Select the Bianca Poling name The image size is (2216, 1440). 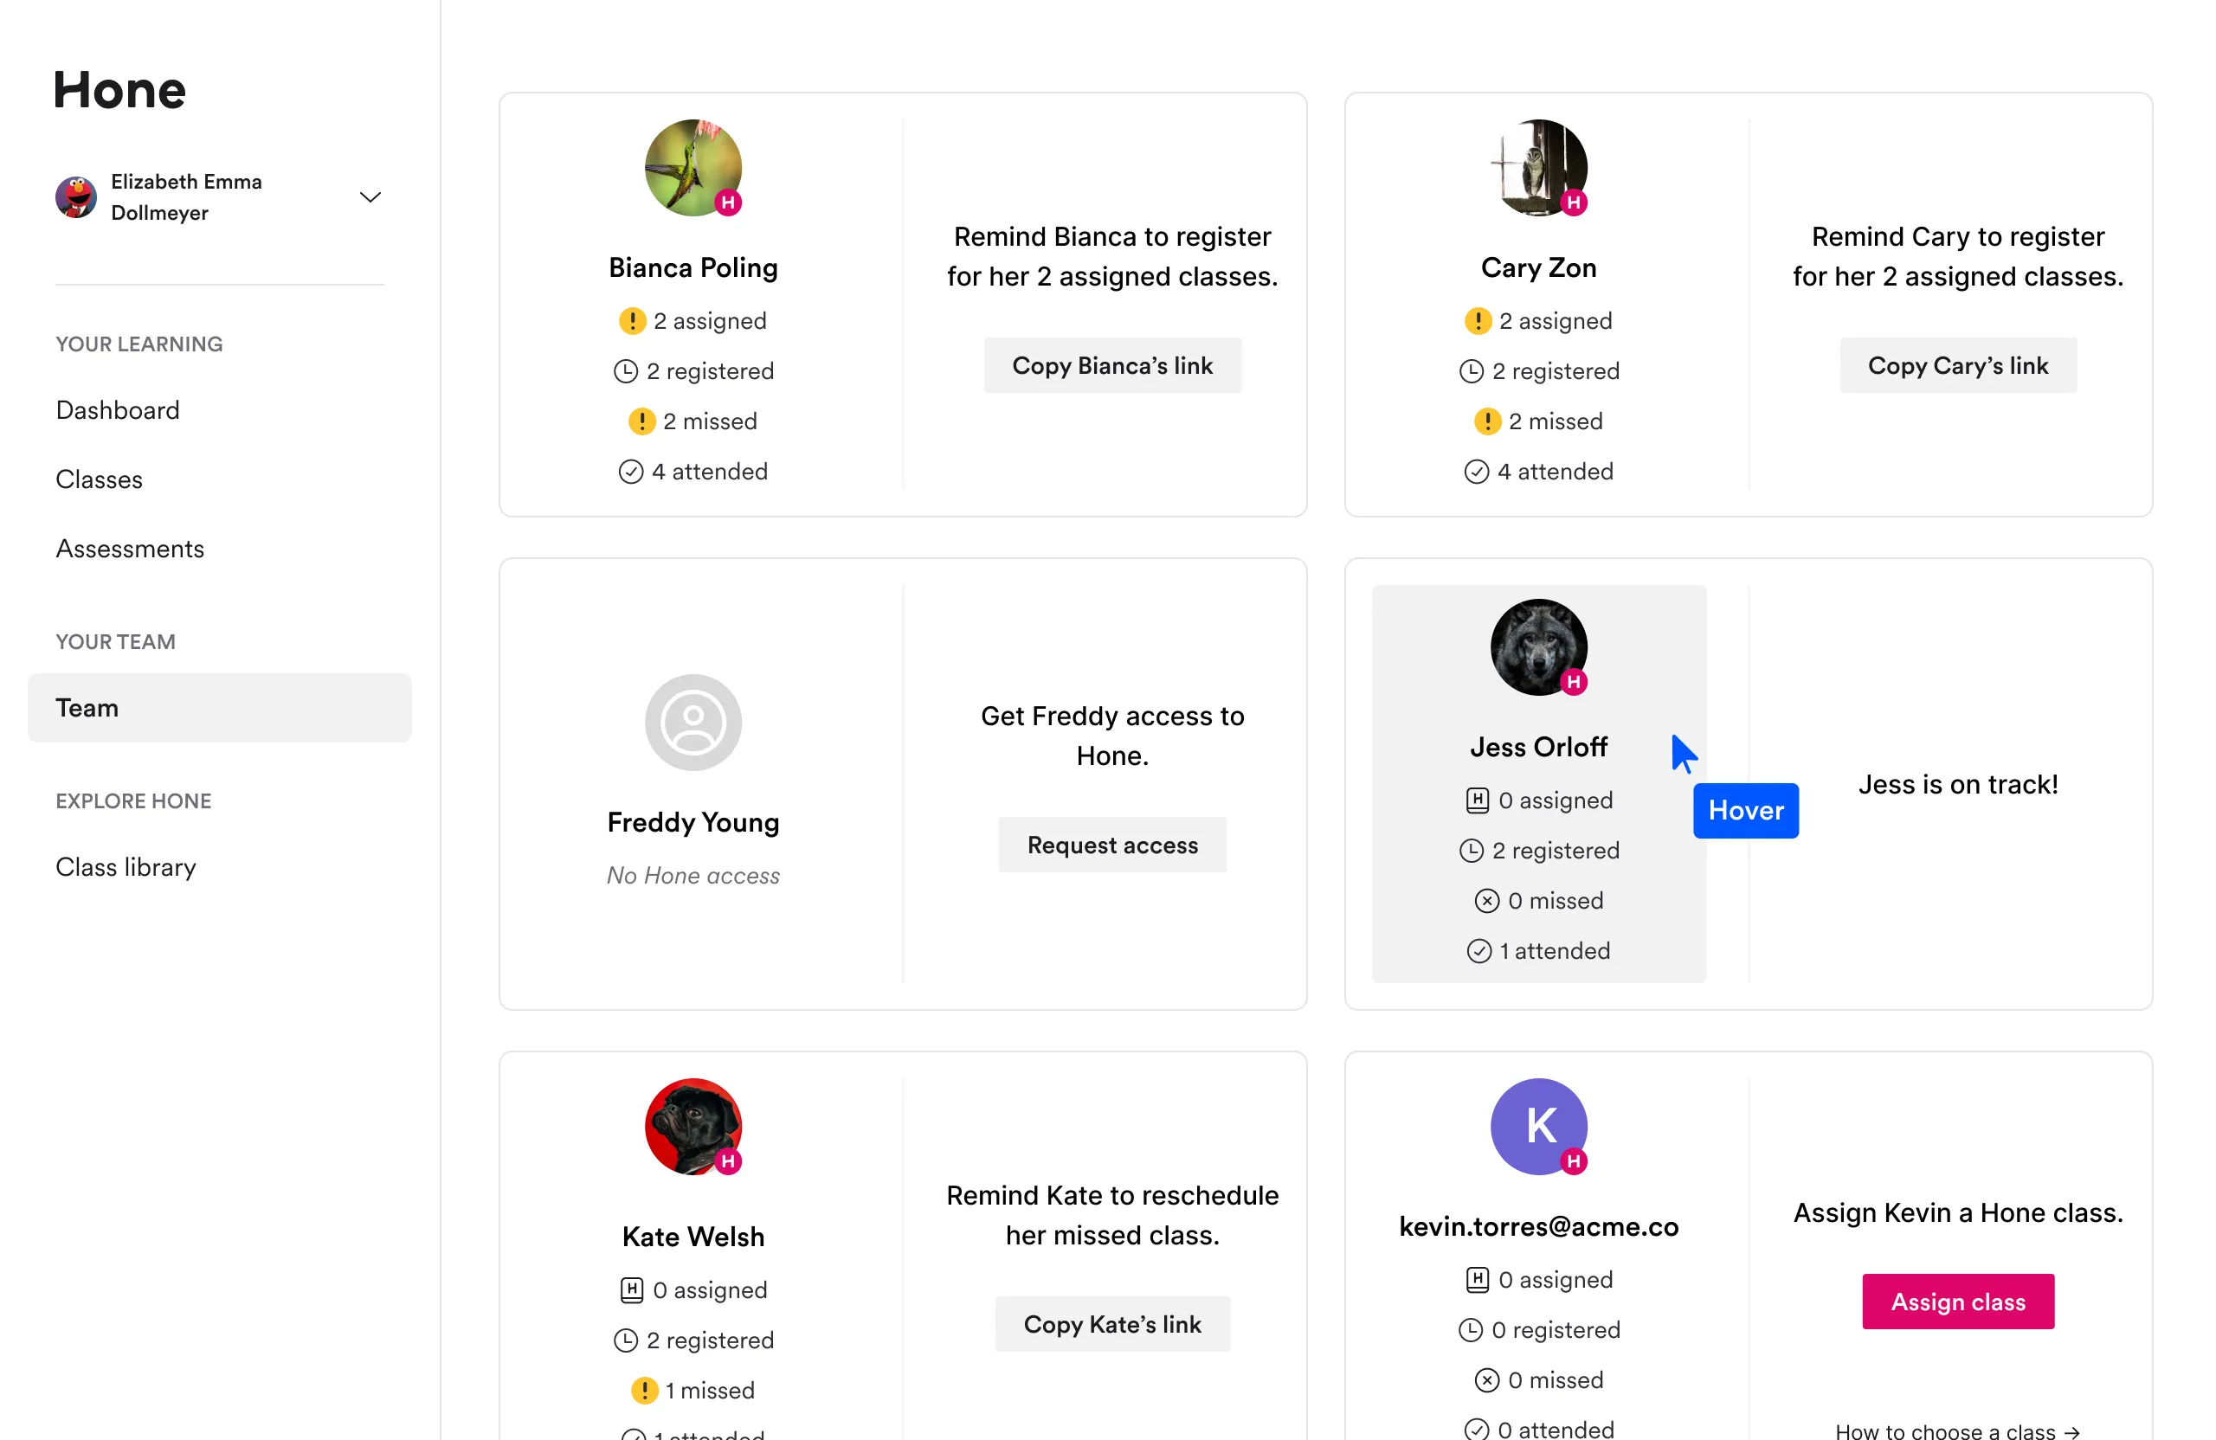pos(692,268)
